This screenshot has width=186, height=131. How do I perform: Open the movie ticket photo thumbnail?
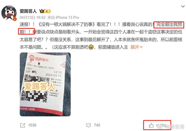45,84
